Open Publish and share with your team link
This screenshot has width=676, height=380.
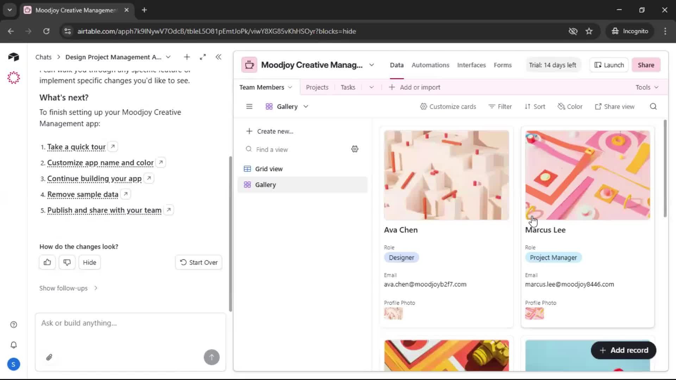coord(104,210)
